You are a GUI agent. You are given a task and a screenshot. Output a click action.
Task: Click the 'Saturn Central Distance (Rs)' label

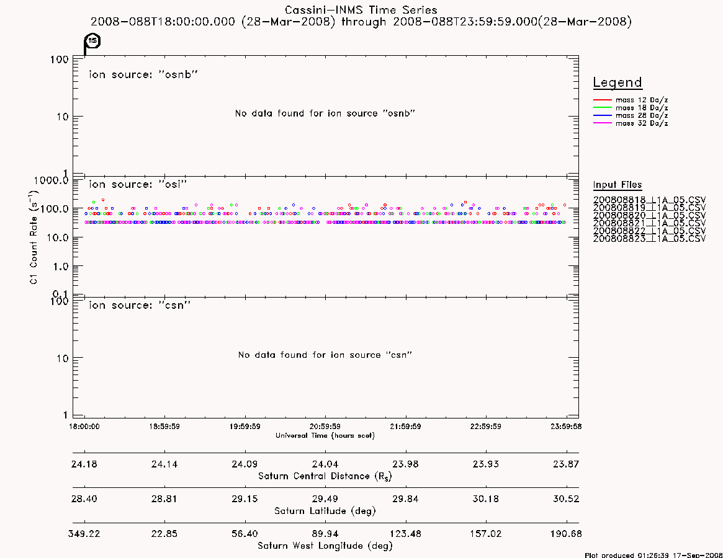325,476
